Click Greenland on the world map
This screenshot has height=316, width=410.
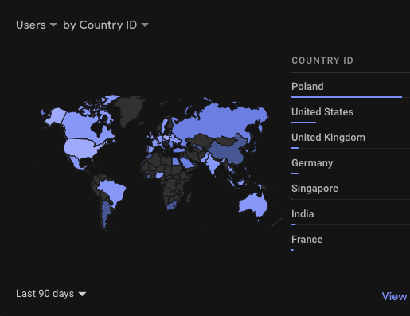tap(130, 110)
